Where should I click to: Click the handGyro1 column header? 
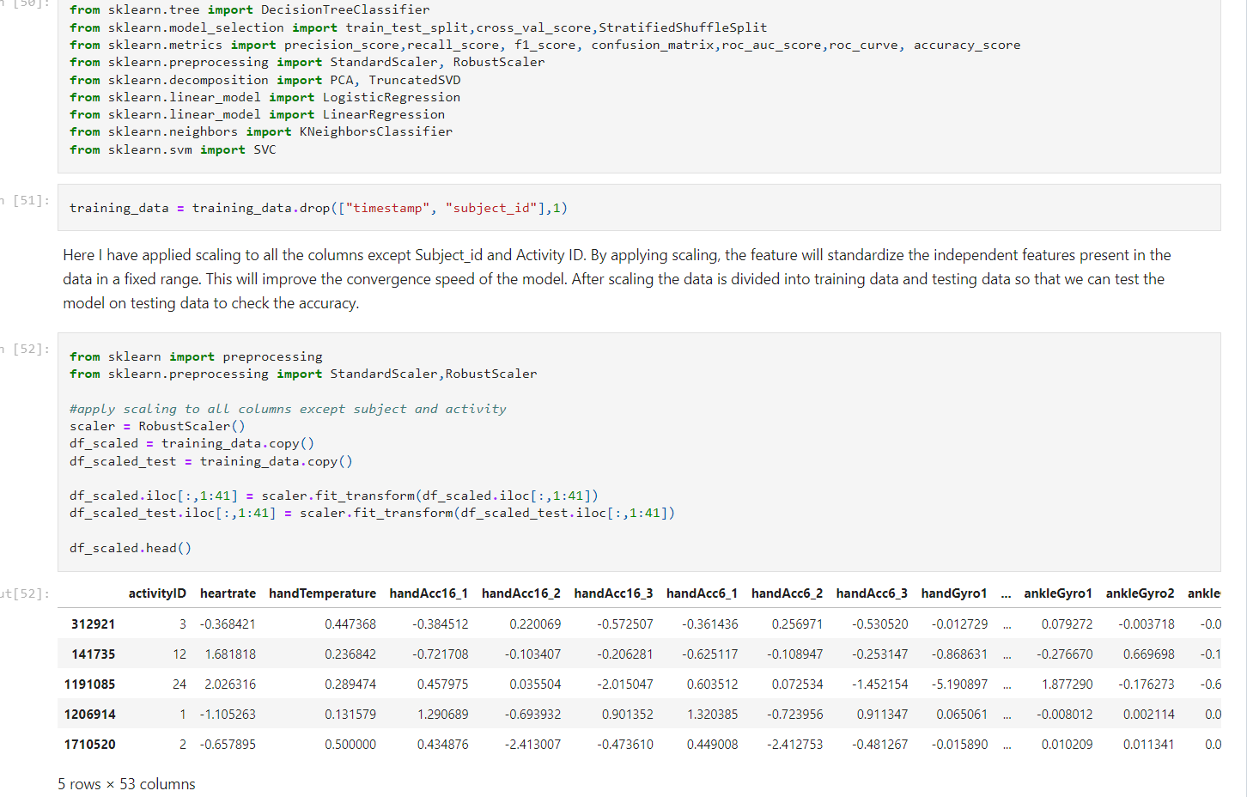[953, 593]
